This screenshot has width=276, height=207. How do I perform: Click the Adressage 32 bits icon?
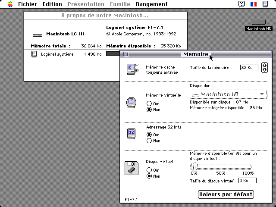click(131, 134)
